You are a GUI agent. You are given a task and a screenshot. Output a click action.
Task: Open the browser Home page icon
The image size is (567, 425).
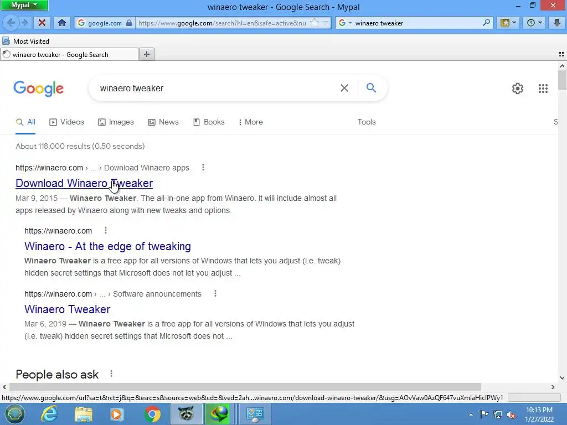[62, 23]
